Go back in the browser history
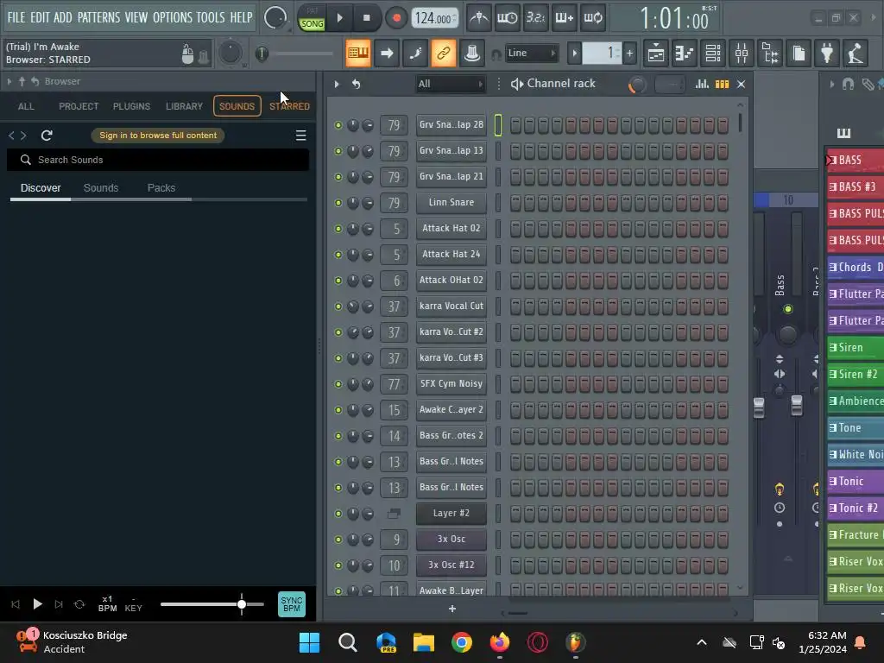Screen dimensions: 884x663 [x=11, y=136]
